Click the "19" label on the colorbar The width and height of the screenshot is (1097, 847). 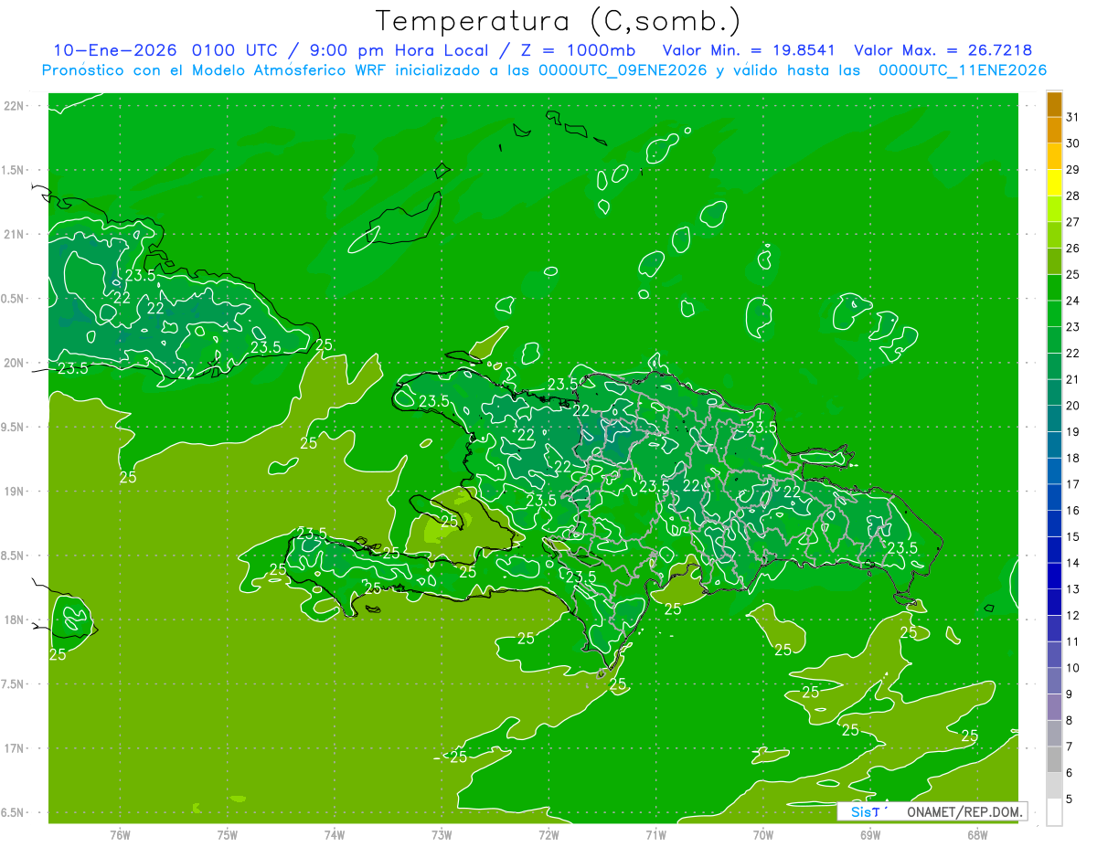[1073, 432]
